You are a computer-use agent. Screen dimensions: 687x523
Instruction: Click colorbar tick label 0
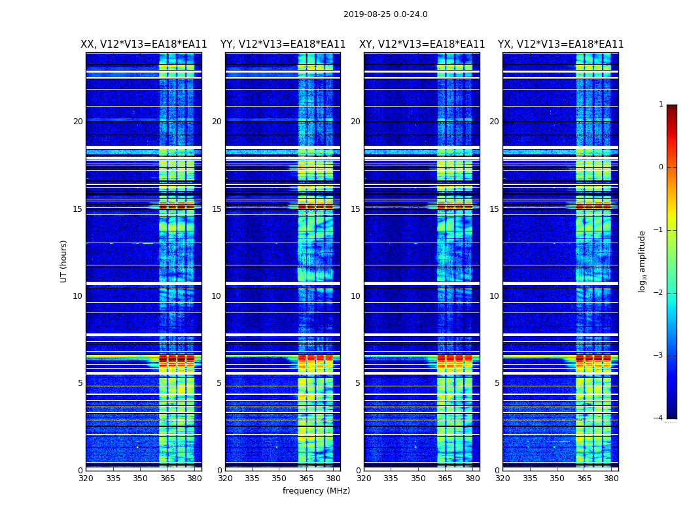pyautogui.click(x=661, y=167)
